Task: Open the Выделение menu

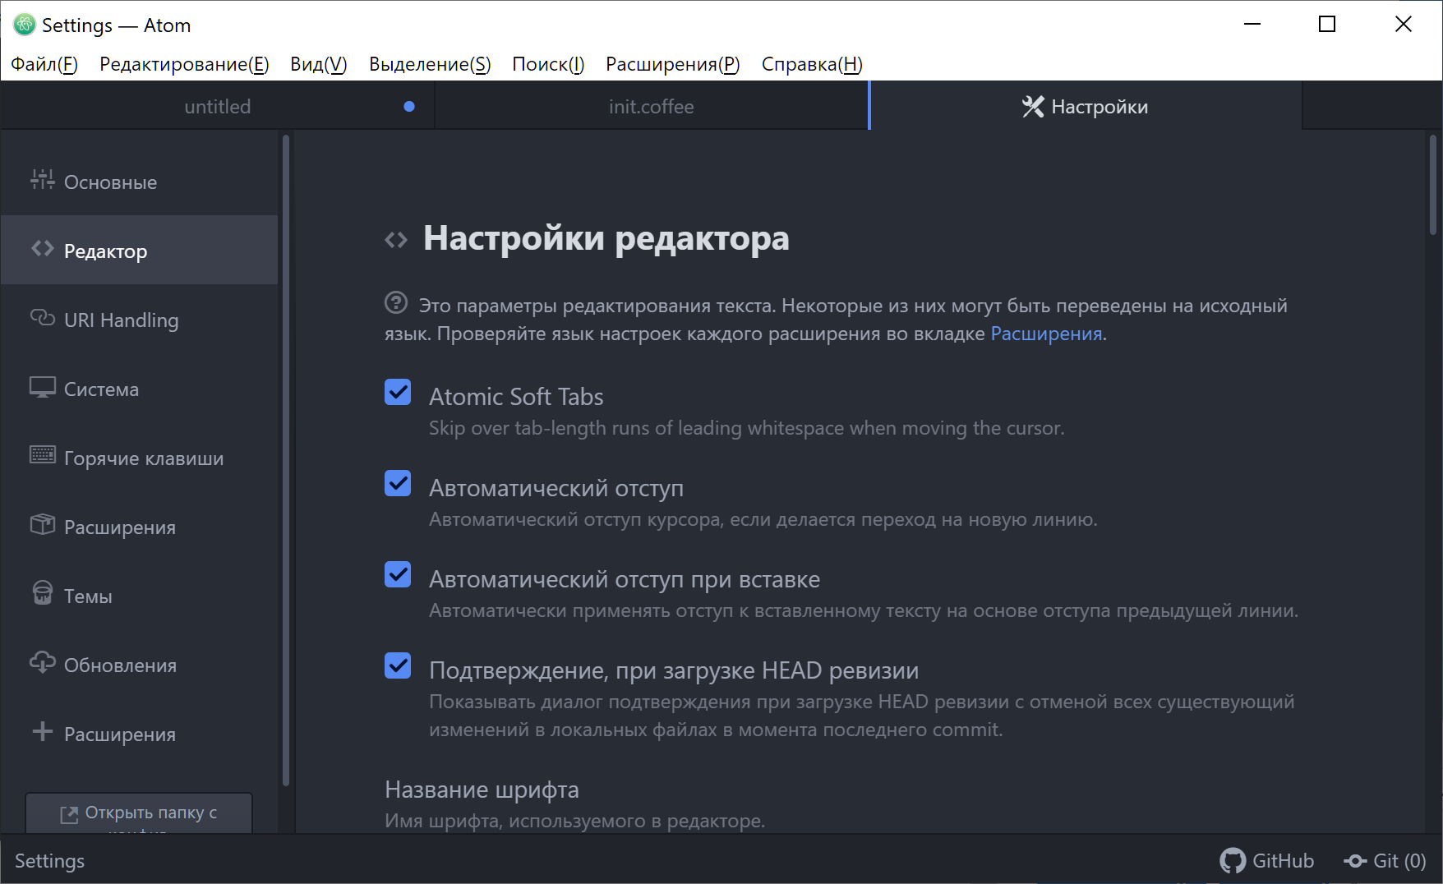Action: (430, 64)
